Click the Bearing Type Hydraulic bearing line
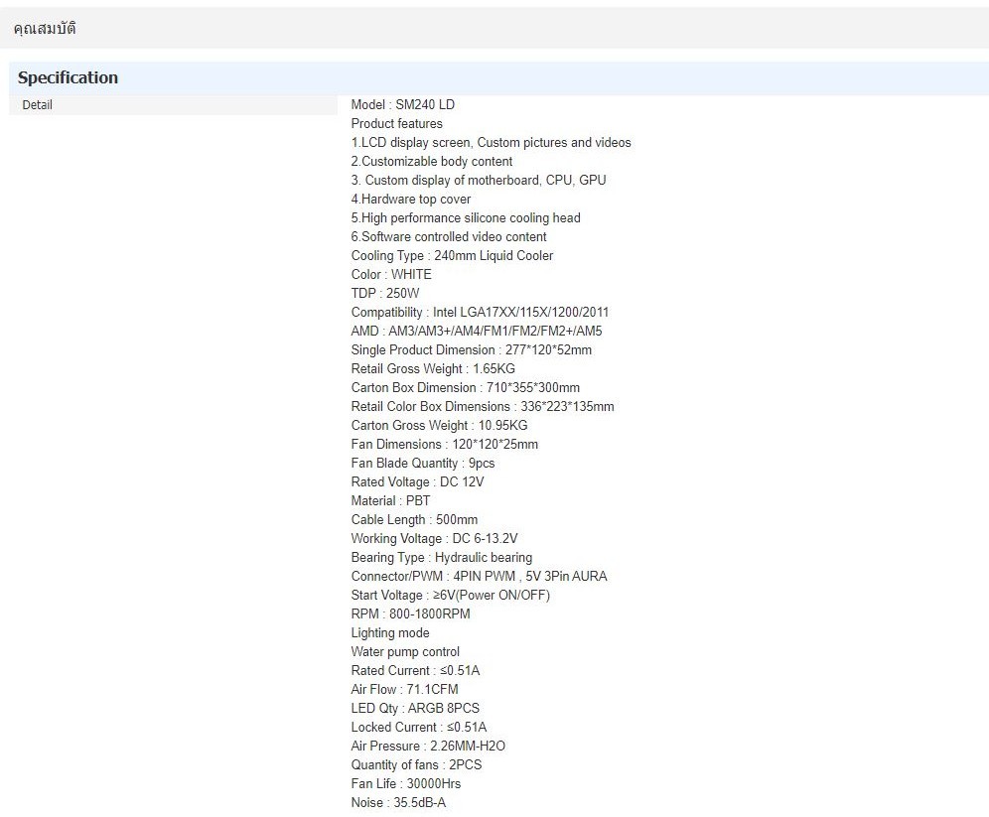 click(x=441, y=558)
